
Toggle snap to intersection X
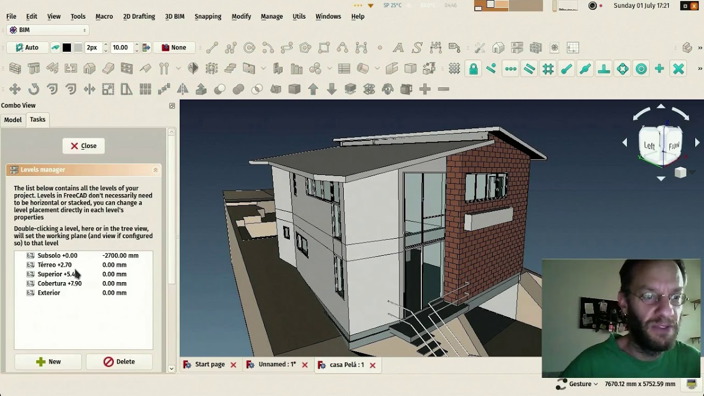(679, 69)
